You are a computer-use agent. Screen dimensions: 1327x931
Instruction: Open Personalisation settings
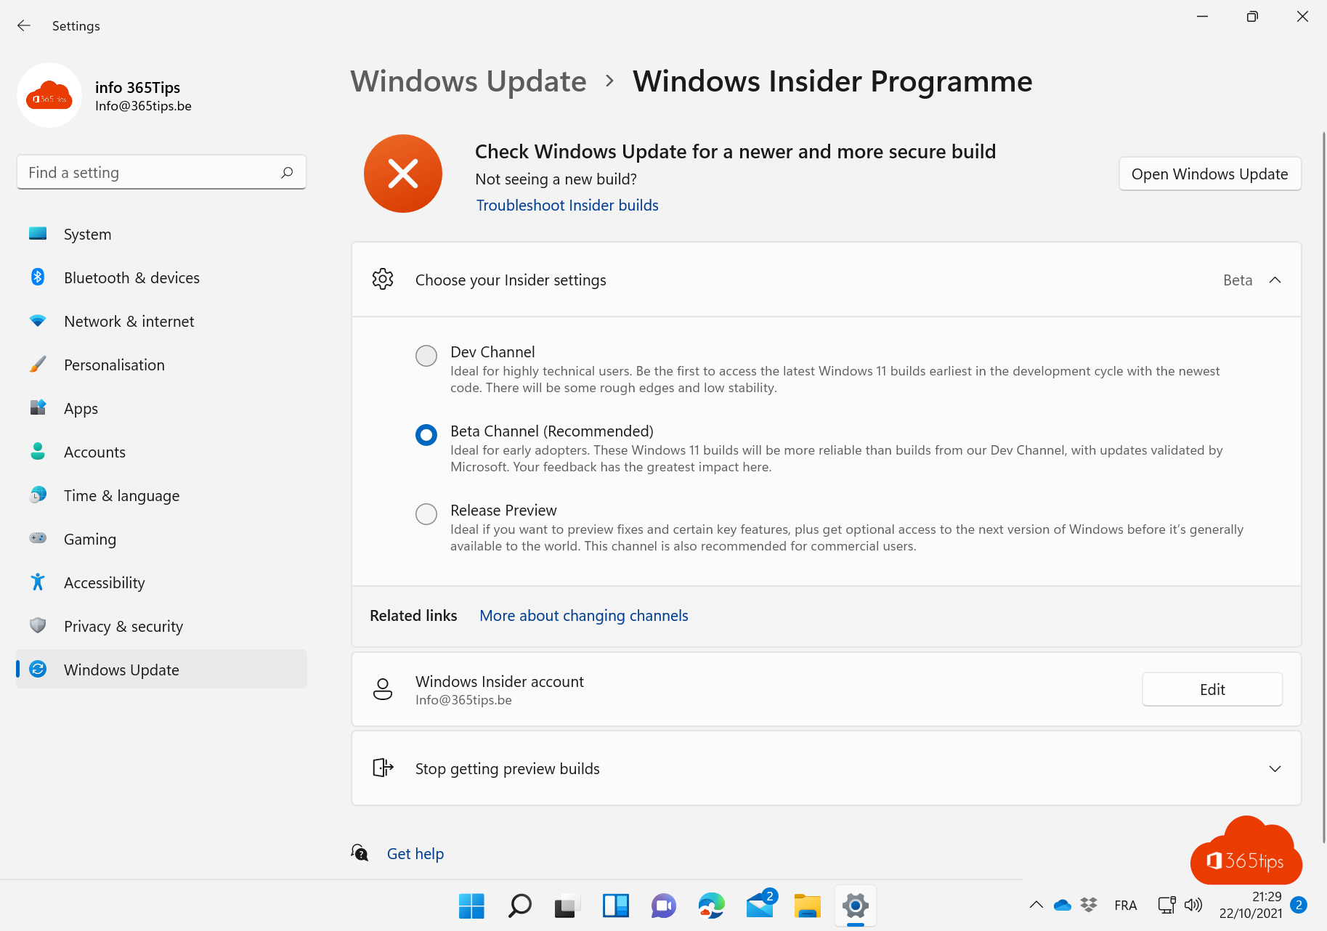pyautogui.click(x=161, y=365)
